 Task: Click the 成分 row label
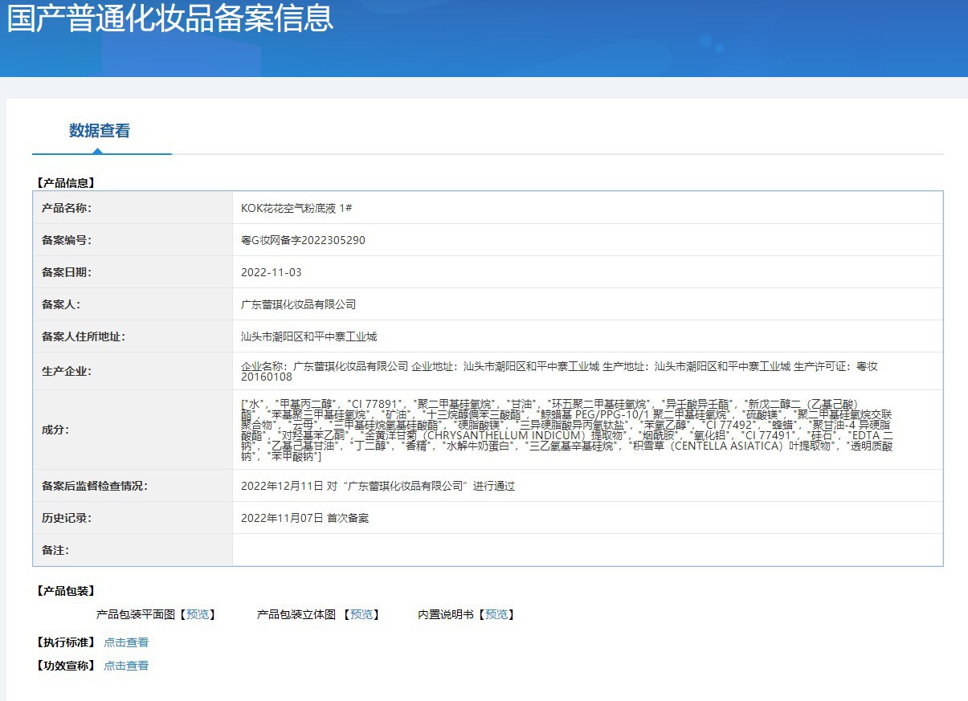(x=55, y=430)
